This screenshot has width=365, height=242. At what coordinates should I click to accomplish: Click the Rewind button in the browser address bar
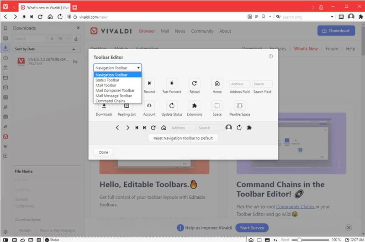24,17
